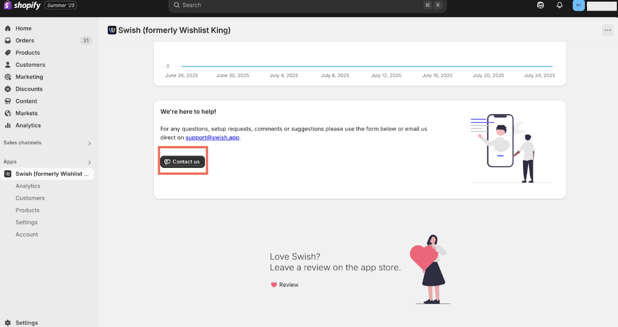The height and width of the screenshot is (327, 618).
Task: Open the notifications bell
Action: (560, 5)
